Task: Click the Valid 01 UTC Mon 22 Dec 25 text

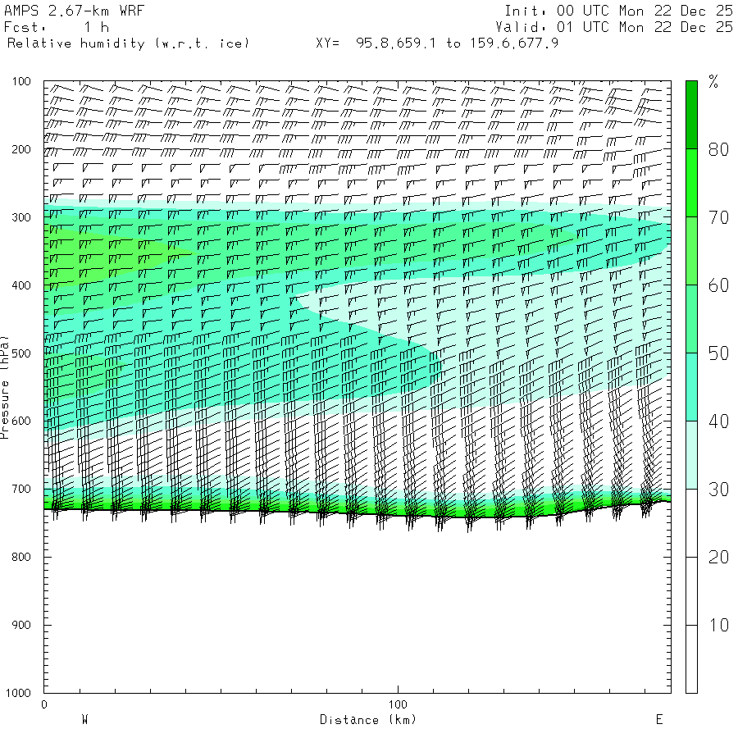Action: click(618, 27)
